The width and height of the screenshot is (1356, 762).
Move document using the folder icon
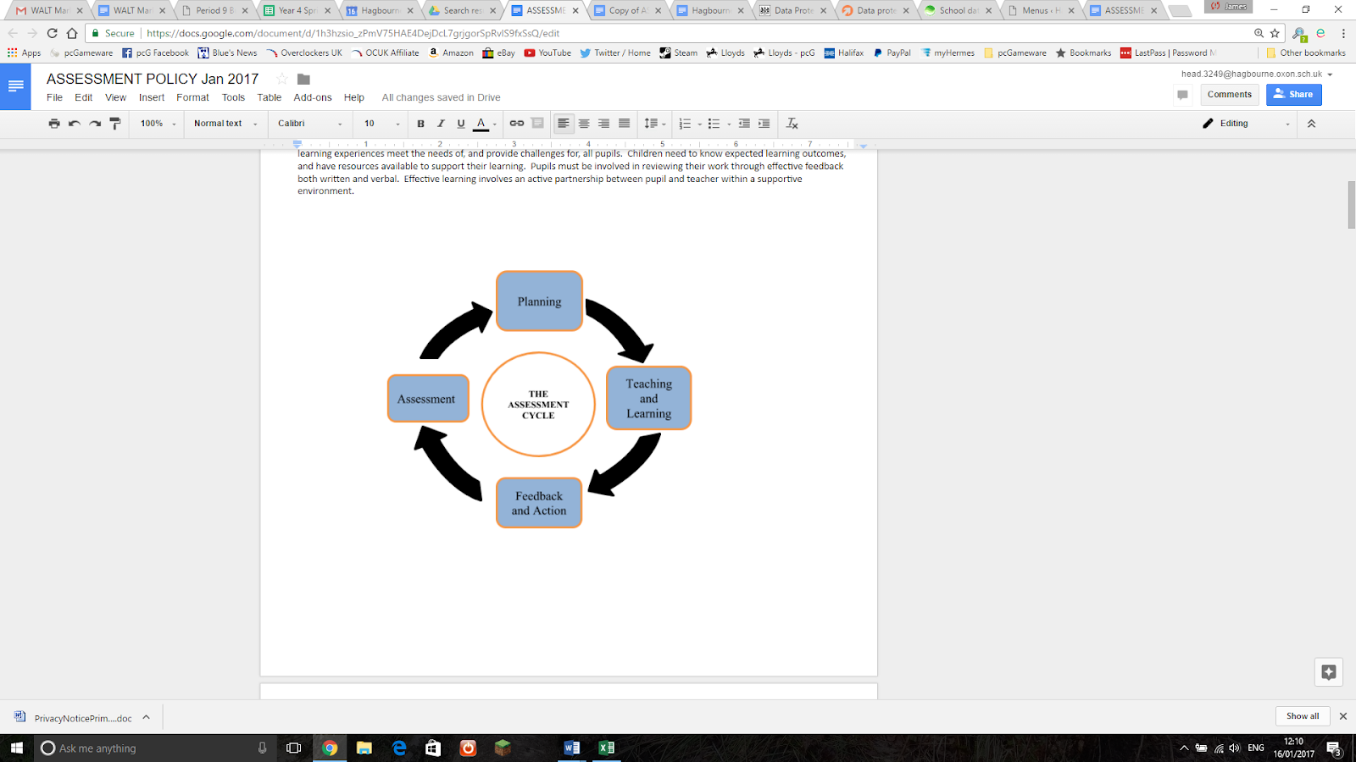click(x=303, y=79)
